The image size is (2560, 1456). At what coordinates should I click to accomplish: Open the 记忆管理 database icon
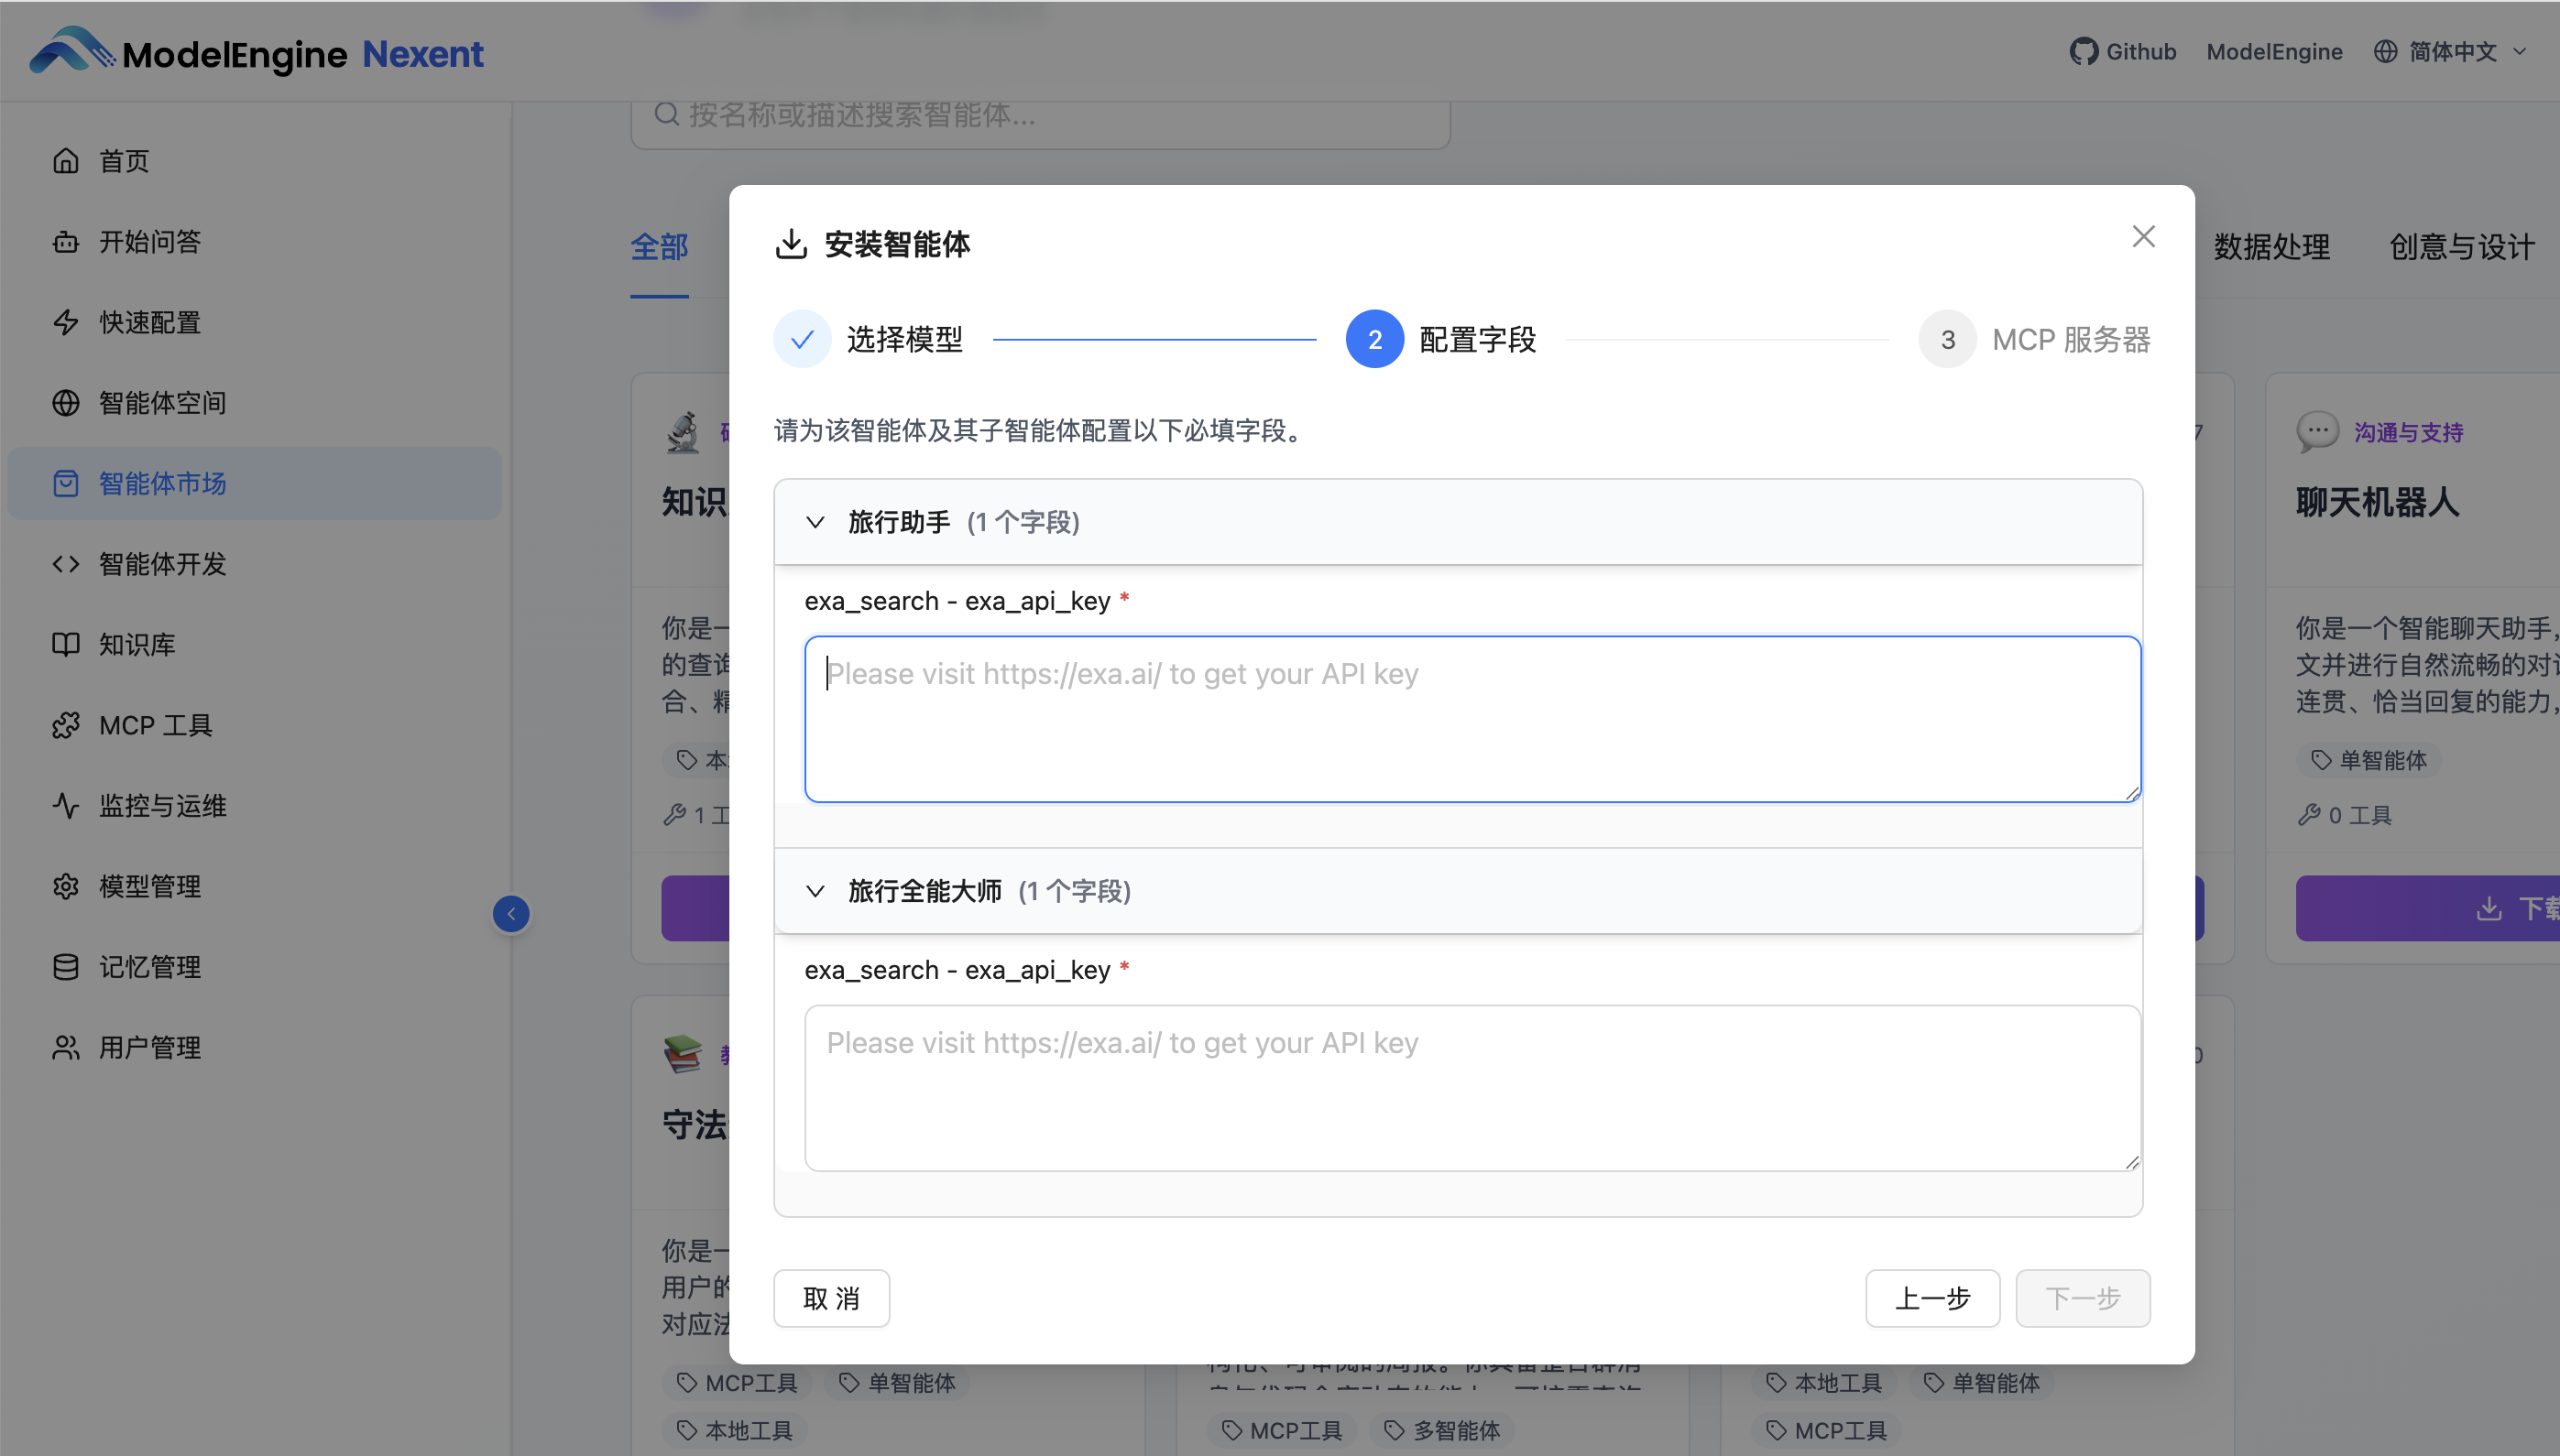click(66, 967)
